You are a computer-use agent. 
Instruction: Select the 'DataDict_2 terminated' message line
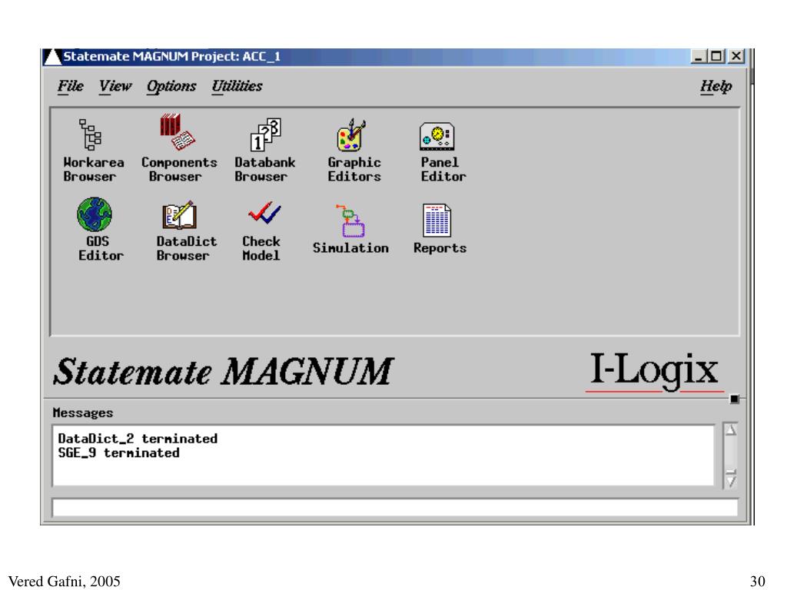[138, 439]
